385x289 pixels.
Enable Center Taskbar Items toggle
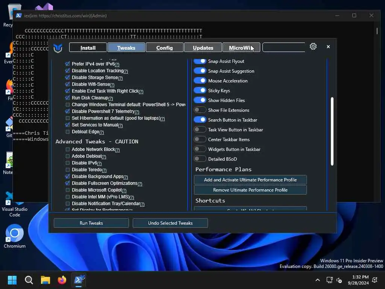200,139
